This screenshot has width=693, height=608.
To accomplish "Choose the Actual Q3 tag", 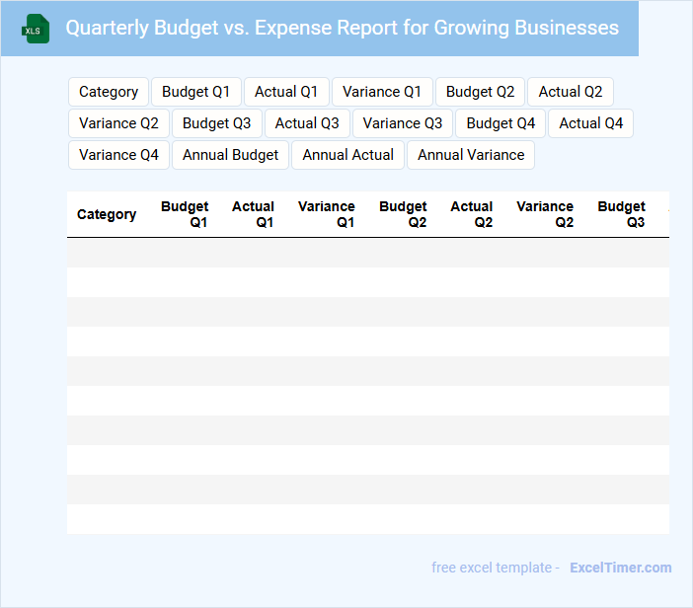I will click(307, 123).
